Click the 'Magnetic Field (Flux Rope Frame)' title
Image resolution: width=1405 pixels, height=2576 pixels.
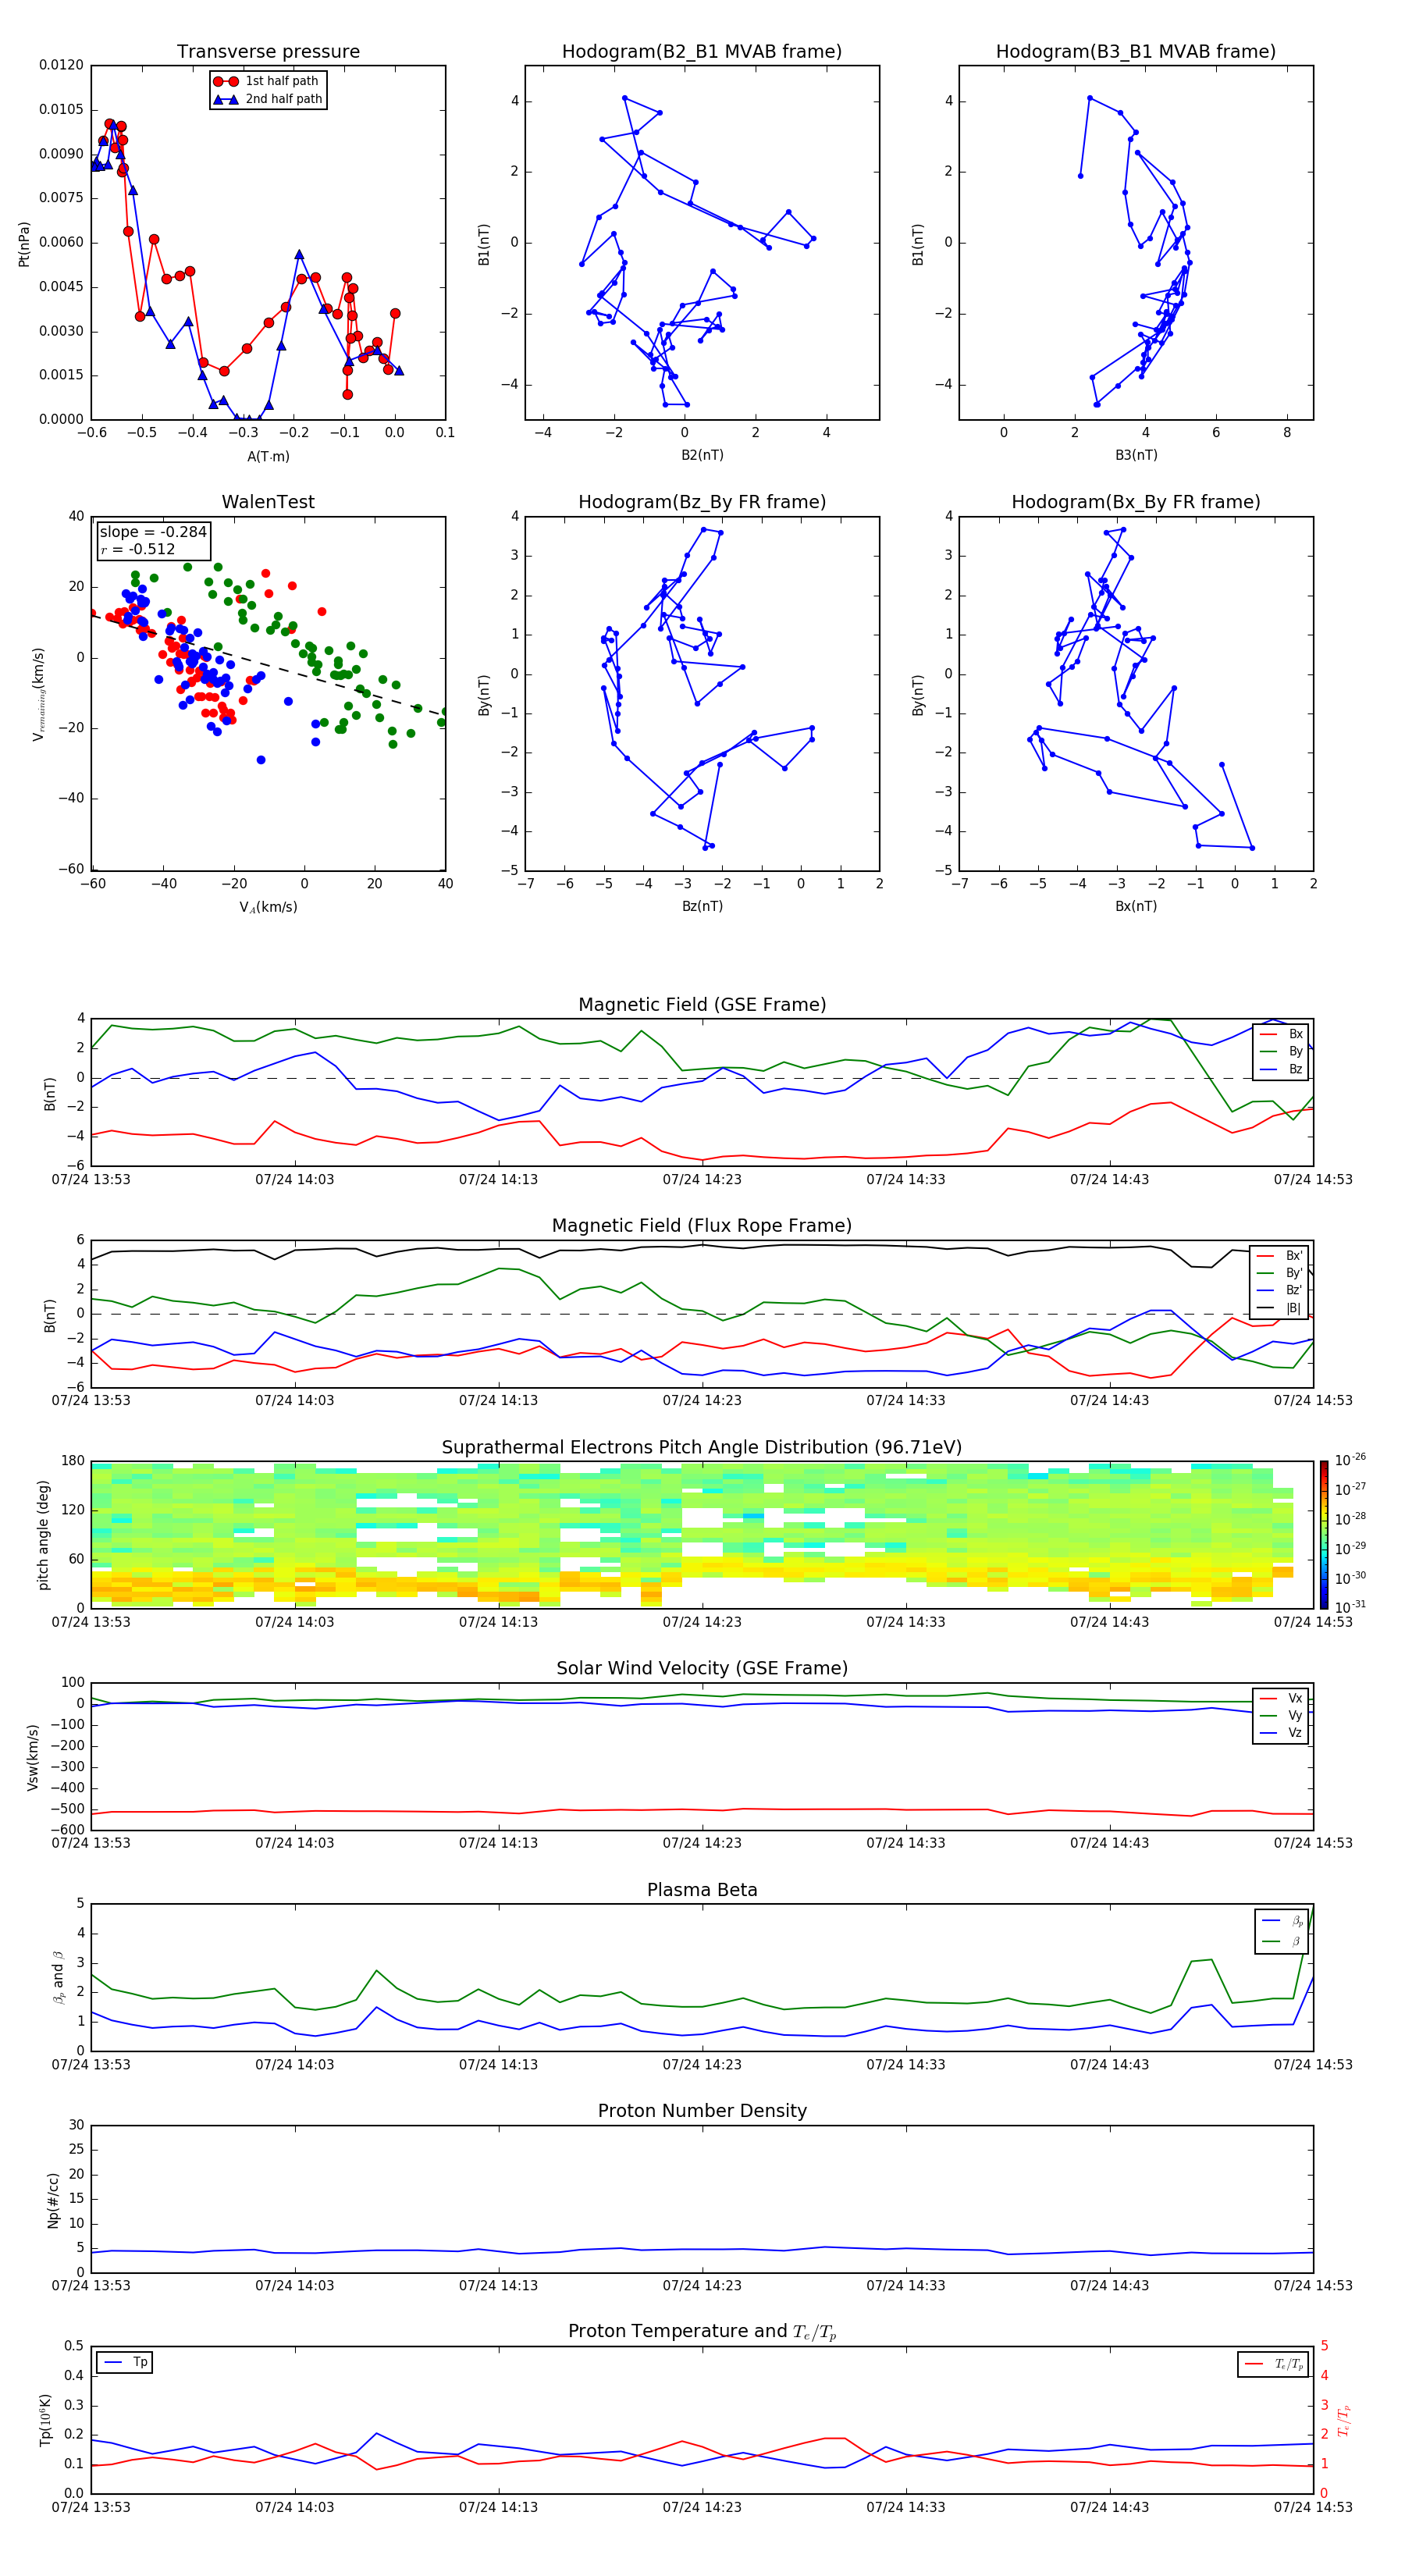tap(702, 1226)
